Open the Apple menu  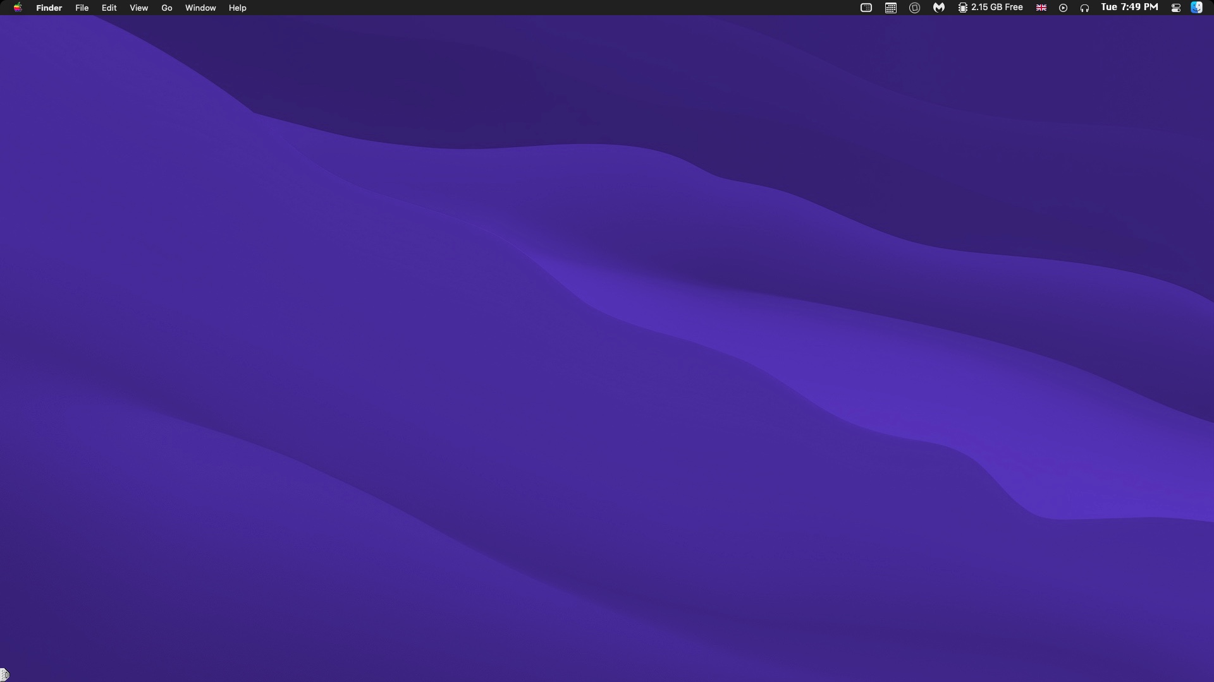pyautogui.click(x=18, y=8)
